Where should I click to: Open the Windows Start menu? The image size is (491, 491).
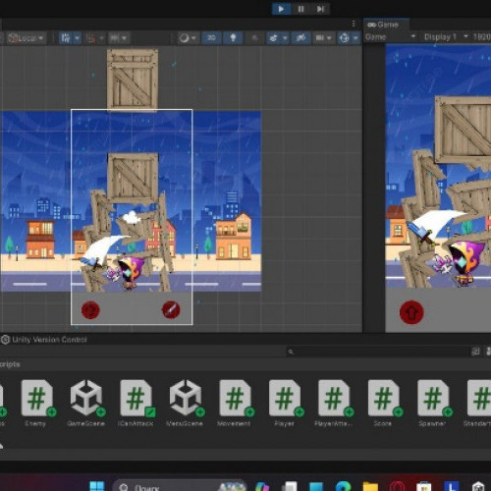tap(97, 486)
